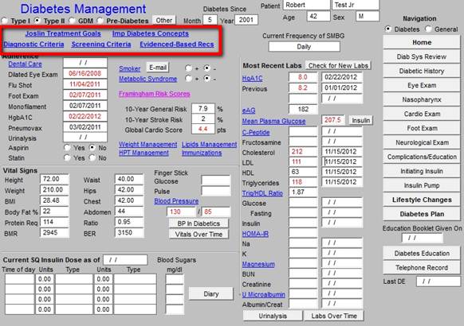The width and height of the screenshot is (464, 326).
Task: Select Yes for Aspirin
Action: (x=68, y=148)
